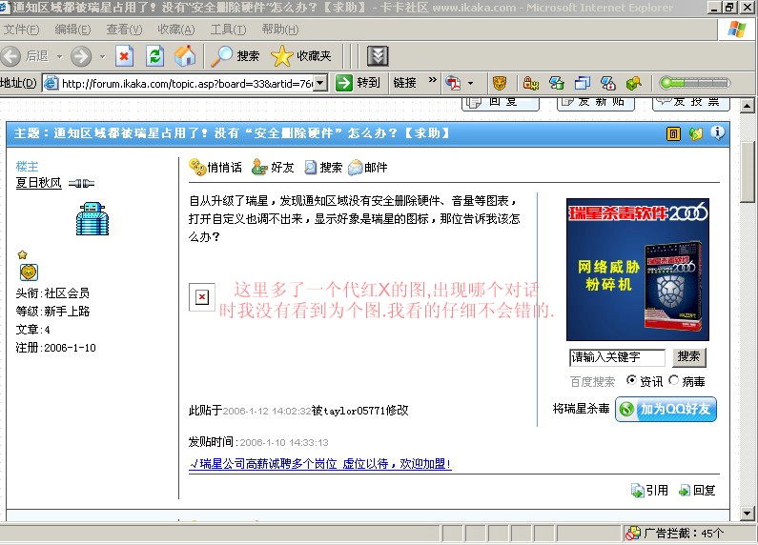This screenshot has height=545, width=758.
Task: Open the Search (搜索) toolbar button
Action: coord(236,56)
